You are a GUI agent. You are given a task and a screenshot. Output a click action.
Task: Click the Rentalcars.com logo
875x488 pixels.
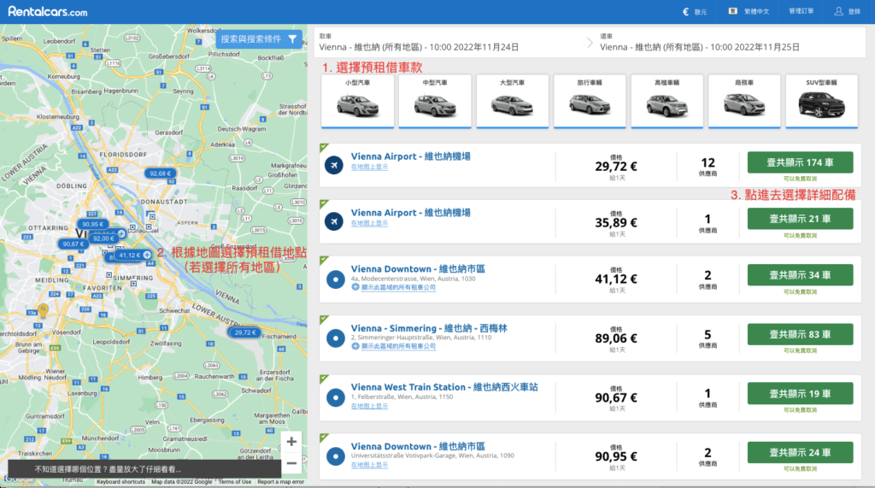48,11
